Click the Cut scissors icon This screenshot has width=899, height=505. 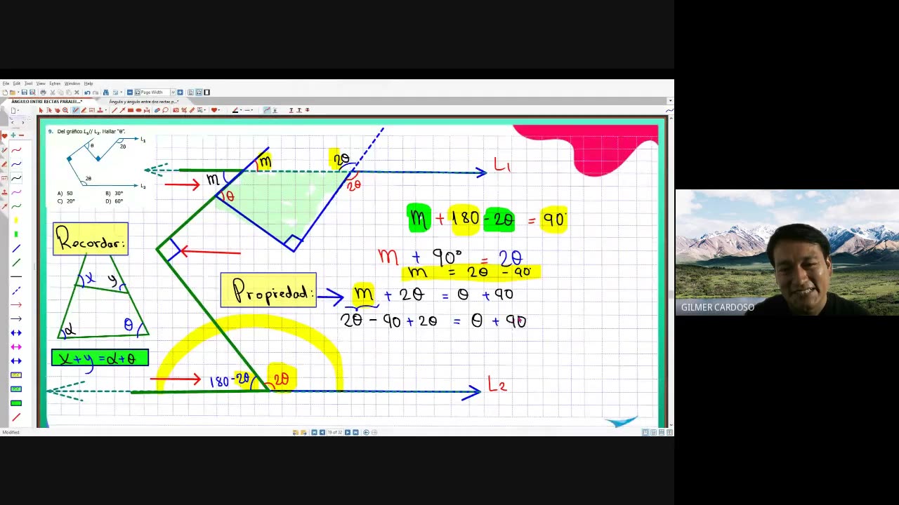(52, 92)
